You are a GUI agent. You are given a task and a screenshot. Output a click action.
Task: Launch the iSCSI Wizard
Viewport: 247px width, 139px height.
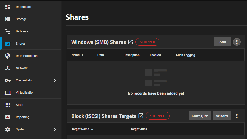tap(222, 116)
